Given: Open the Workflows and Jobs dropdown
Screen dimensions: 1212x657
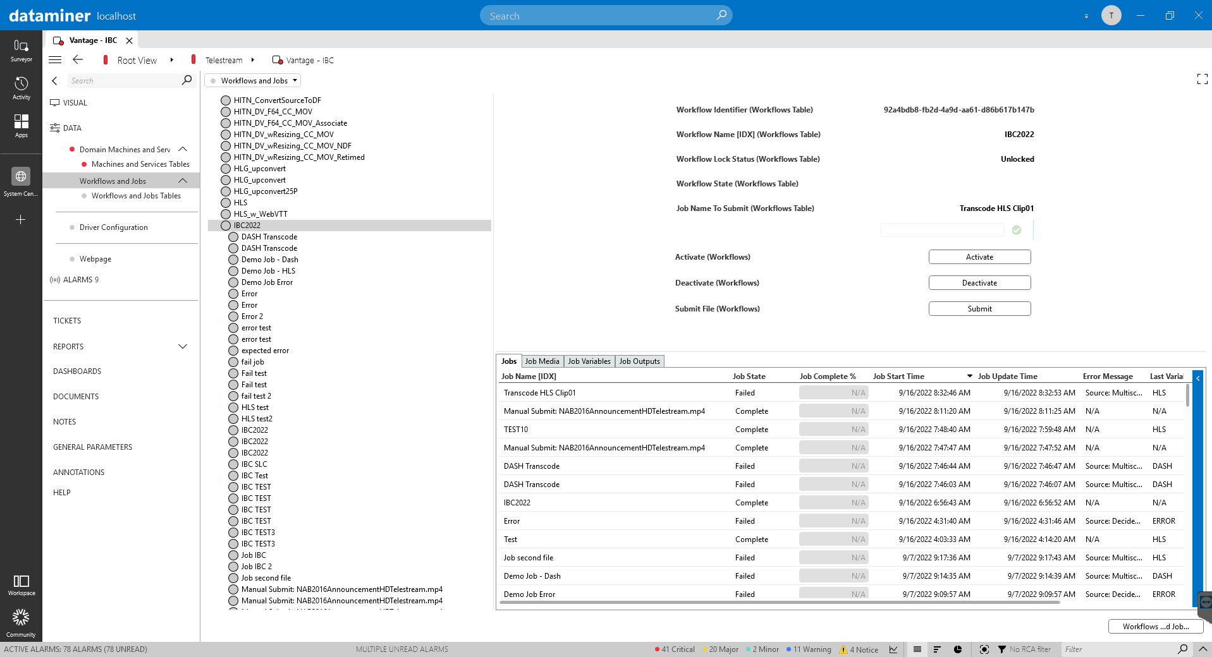Looking at the screenshot, I should coord(252,81).
